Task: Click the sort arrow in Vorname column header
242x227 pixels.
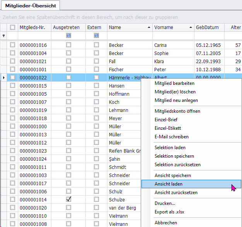Action: click(191, 28)
